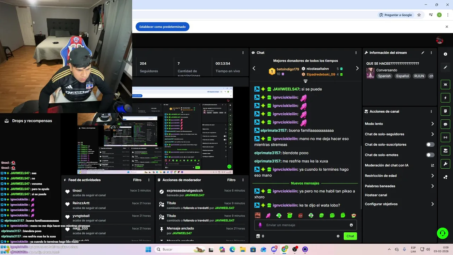This screenshot has width=453, height=255.
Task: Click Preguntar a Google button
Action: 395,15
